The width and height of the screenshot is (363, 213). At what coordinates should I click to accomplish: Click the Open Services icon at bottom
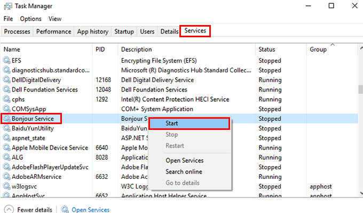pyautogui.click(x=65, y=209)
